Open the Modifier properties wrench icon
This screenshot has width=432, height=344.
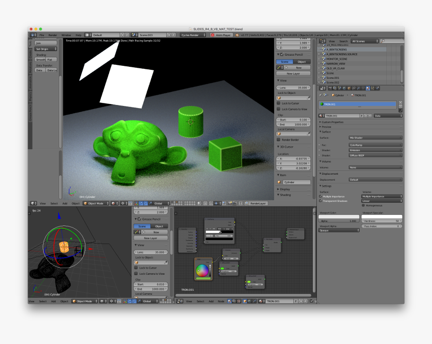[359, 88]
